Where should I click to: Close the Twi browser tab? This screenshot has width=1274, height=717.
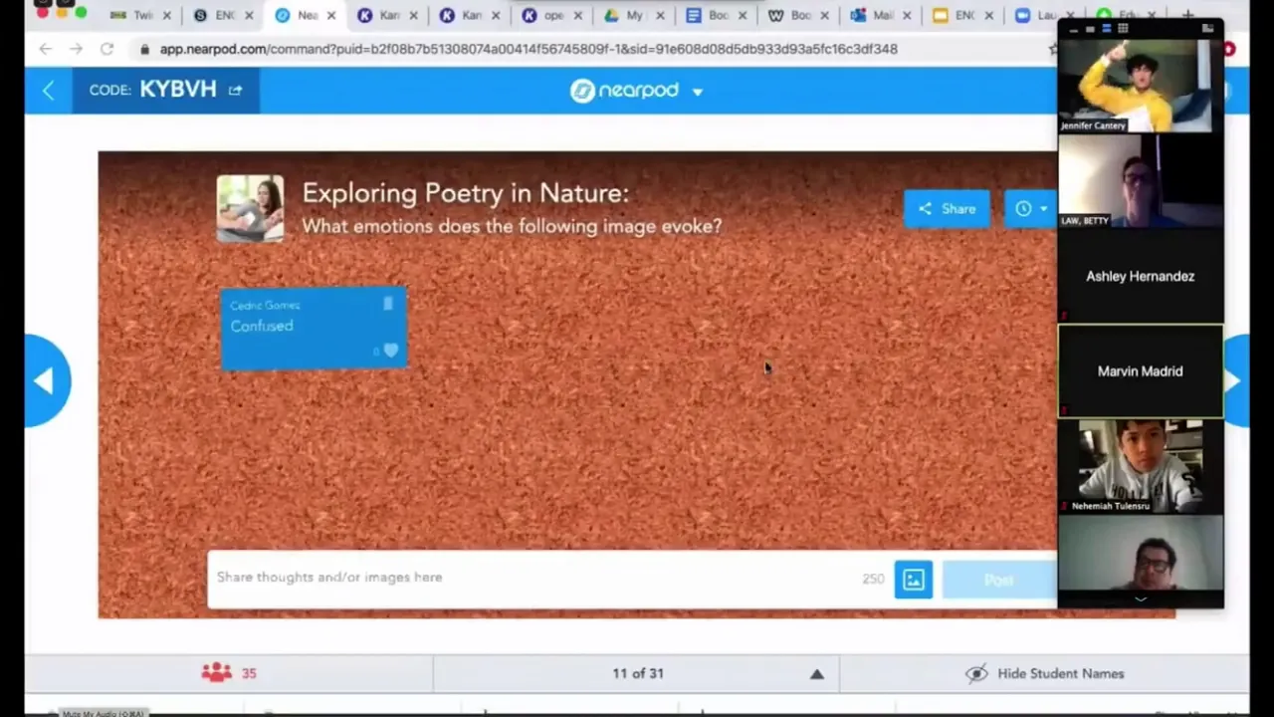coord(167,15)
